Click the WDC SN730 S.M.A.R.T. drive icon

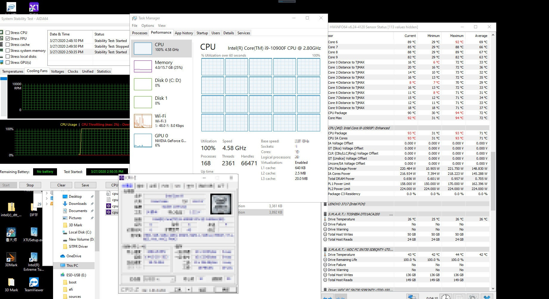325,250
